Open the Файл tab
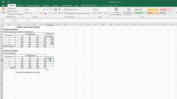The image size is (177, 99). 4,5
